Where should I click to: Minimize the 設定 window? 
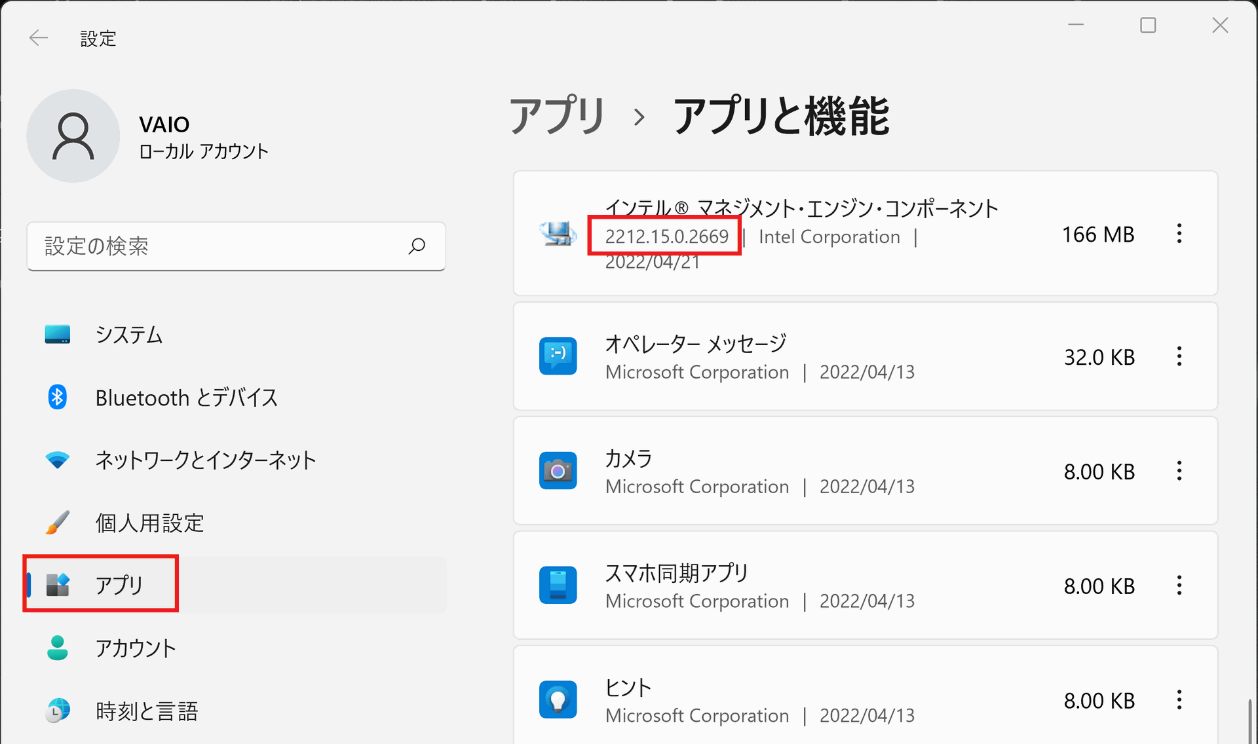(1076, 25)
